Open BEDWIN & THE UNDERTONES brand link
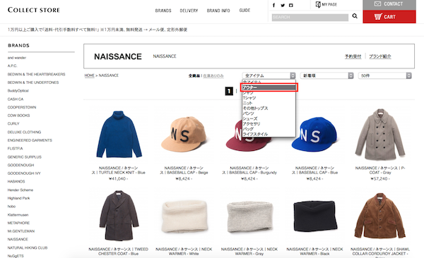424x258 pixels. point(33,82)
